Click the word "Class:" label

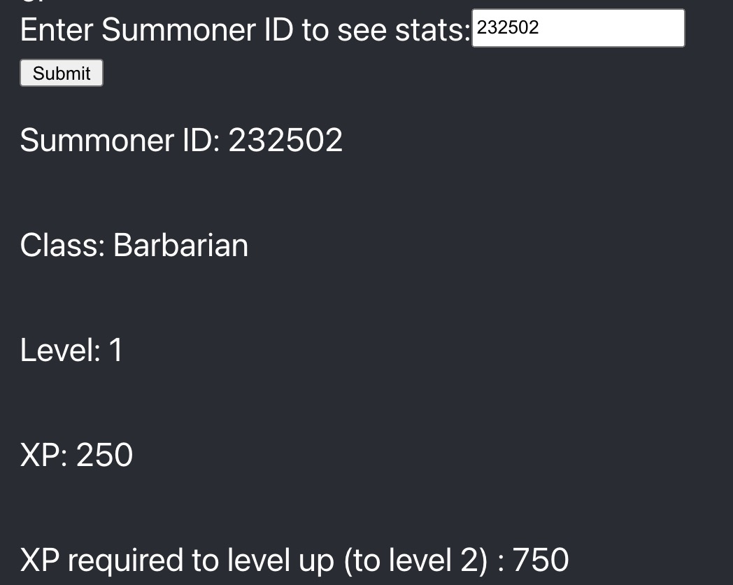click(63, 245)
